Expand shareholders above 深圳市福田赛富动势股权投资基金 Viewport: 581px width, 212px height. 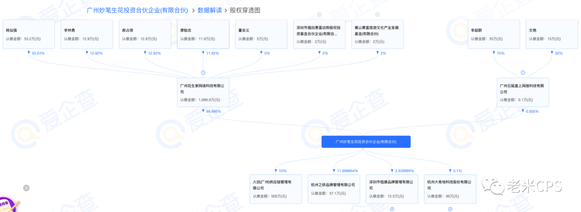pos(320,15)
